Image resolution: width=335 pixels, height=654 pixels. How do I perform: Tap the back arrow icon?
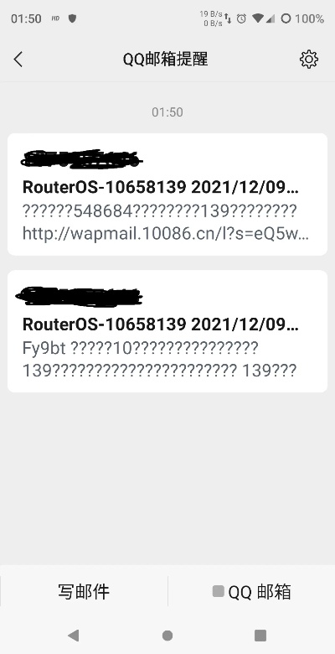point(18,60)
